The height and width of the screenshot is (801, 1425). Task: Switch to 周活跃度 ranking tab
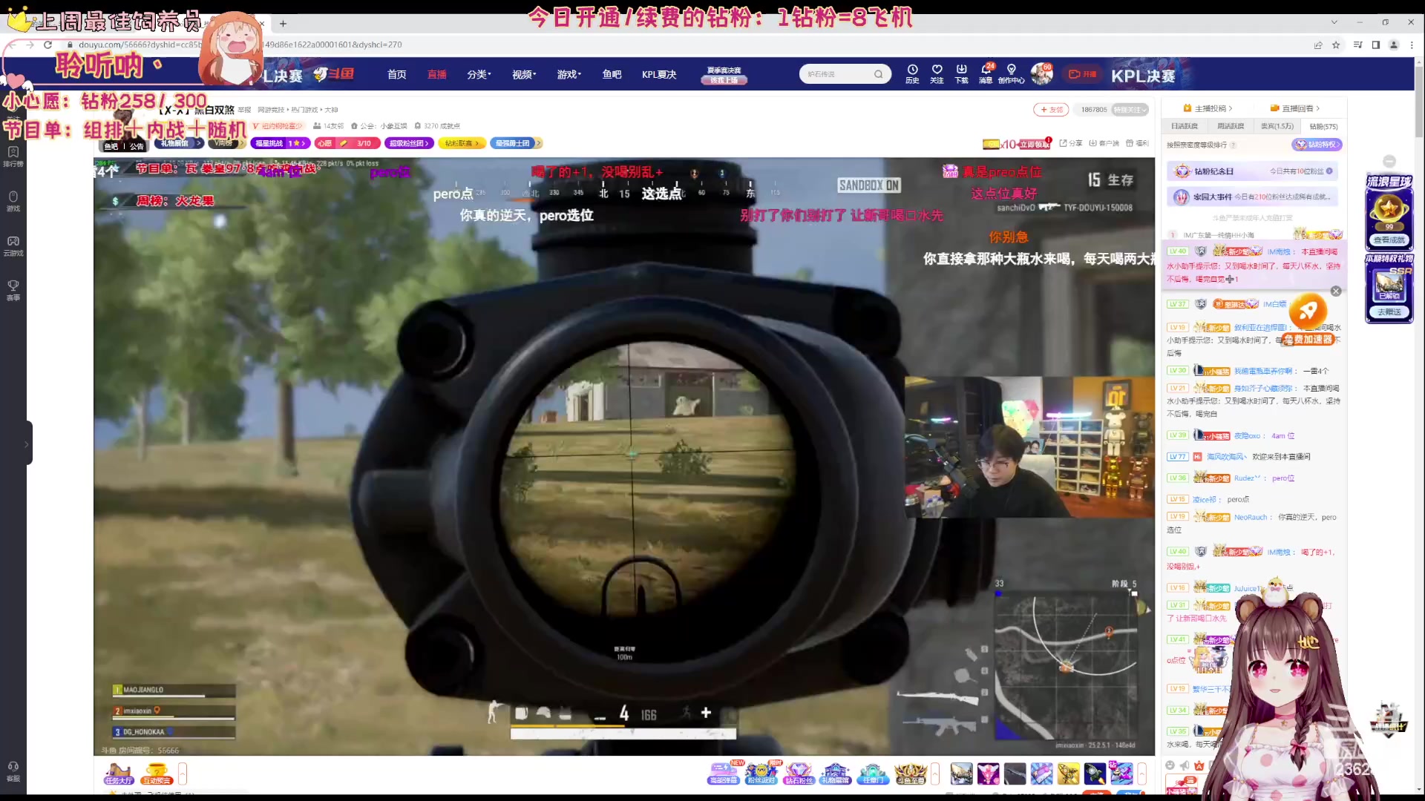click(1231, 126)
